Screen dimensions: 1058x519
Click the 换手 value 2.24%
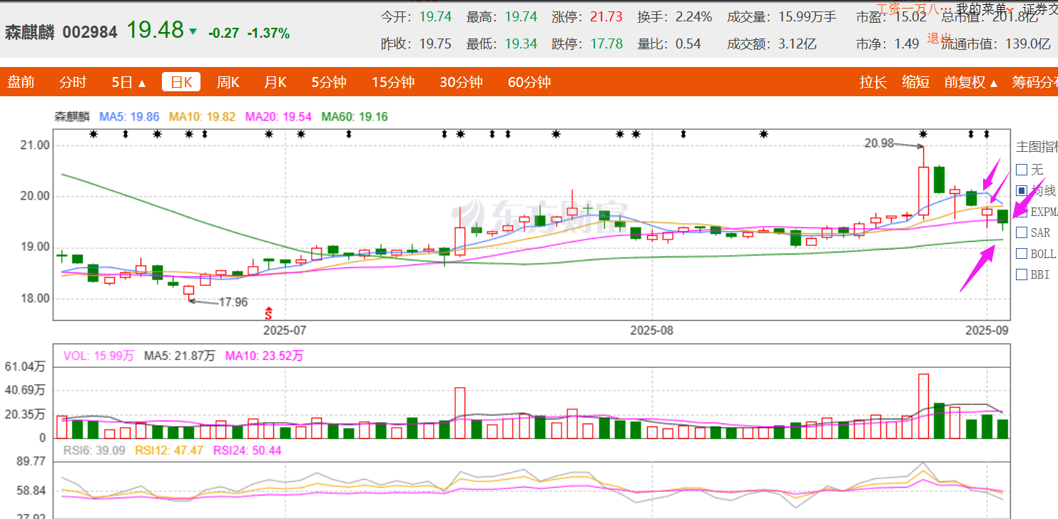coord(693,16)
